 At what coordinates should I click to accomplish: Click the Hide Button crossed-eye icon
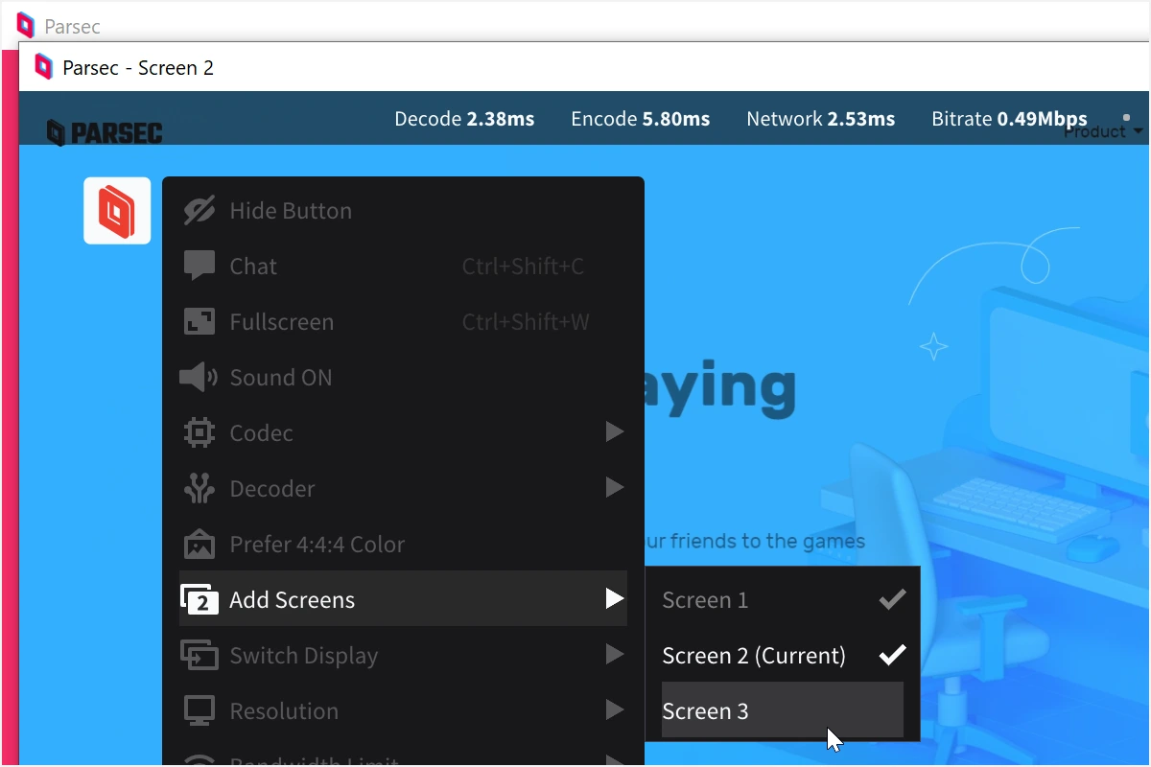click(x=200, y=211)
